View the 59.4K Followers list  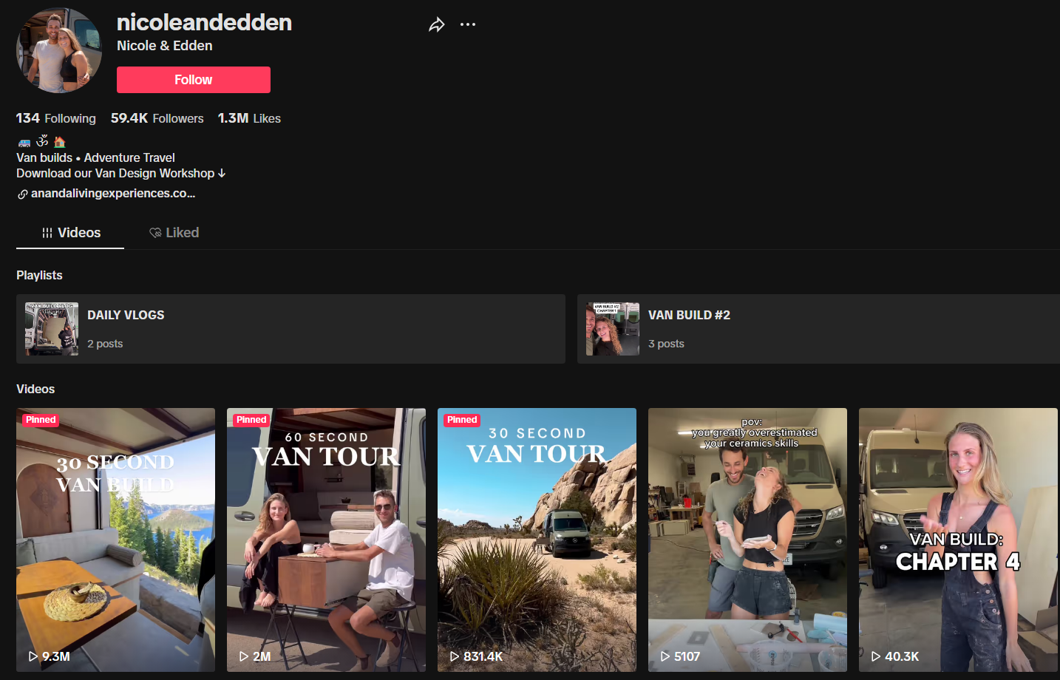pyautogui.click(x=157, y=118)
